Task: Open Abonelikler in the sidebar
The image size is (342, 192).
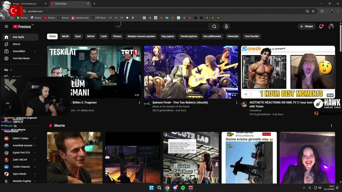Action: pyautogui.click(x=20, y=51)
